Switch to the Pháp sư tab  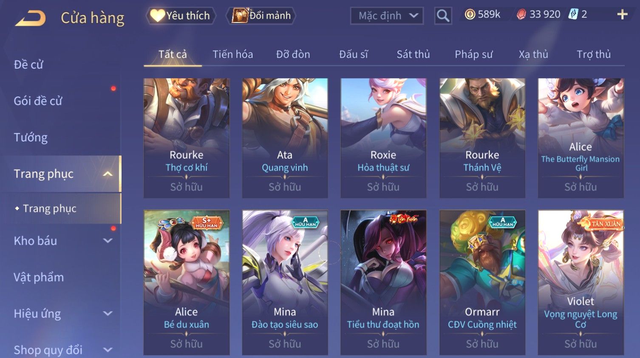point(474,54)
